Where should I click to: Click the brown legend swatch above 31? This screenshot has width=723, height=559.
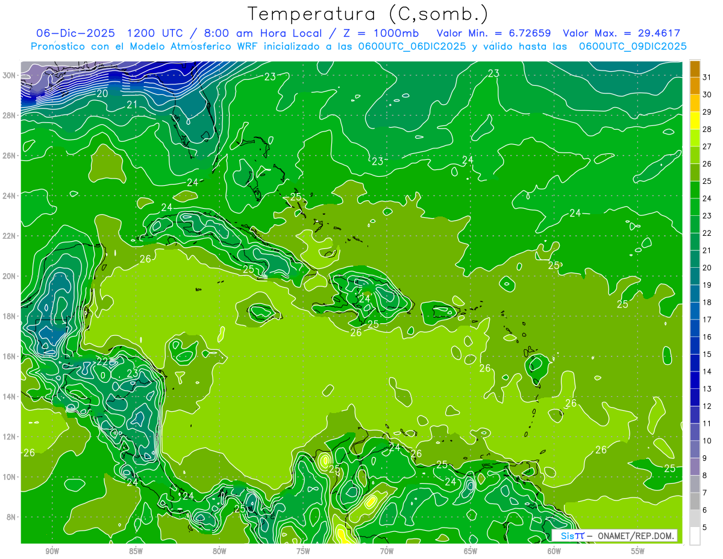(x=695, y=69)
